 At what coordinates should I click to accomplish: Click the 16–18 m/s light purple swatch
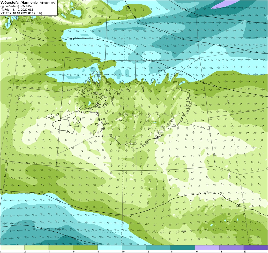207,247
